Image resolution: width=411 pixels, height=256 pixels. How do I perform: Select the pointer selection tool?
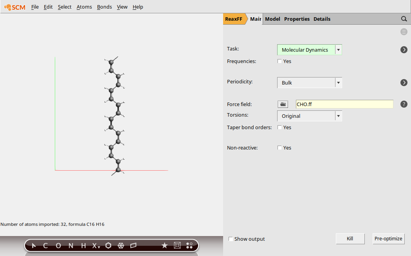click(x=33, y=245)
